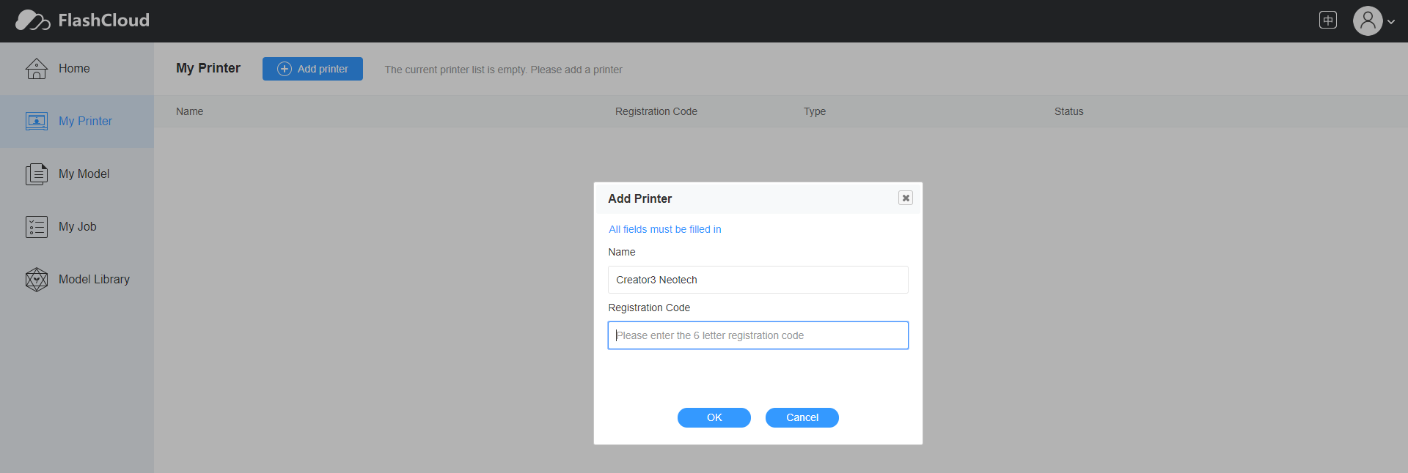Click the Home house icon in sidebar

(x=37, y=69)
